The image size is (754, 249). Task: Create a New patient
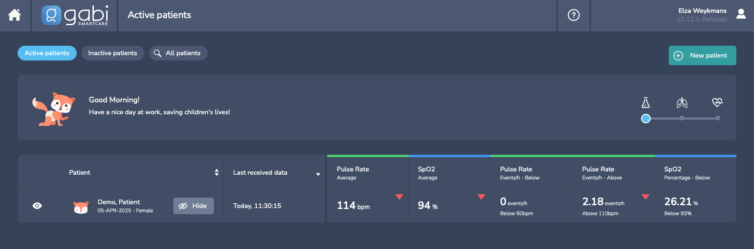[x=702, y=55]
